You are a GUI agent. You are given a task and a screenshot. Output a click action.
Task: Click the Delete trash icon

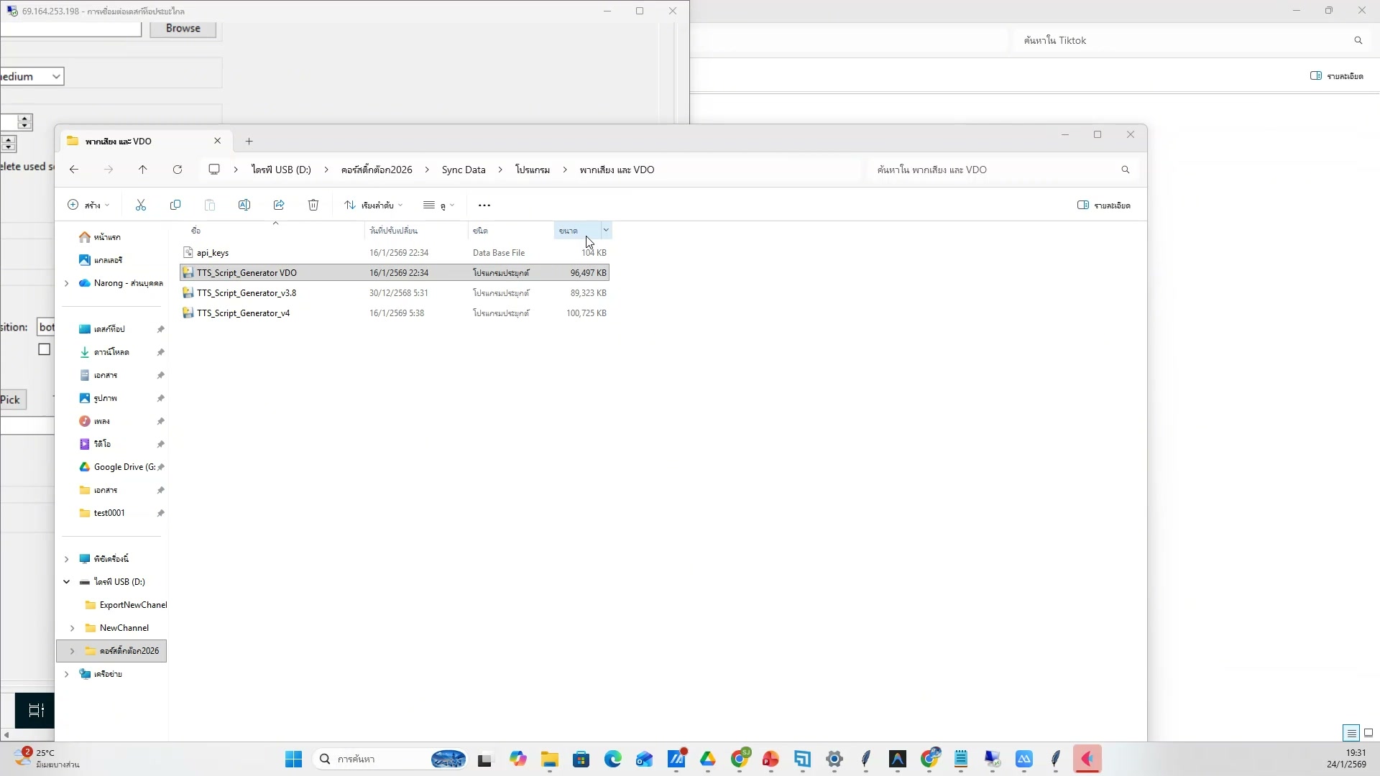[313, 205]
